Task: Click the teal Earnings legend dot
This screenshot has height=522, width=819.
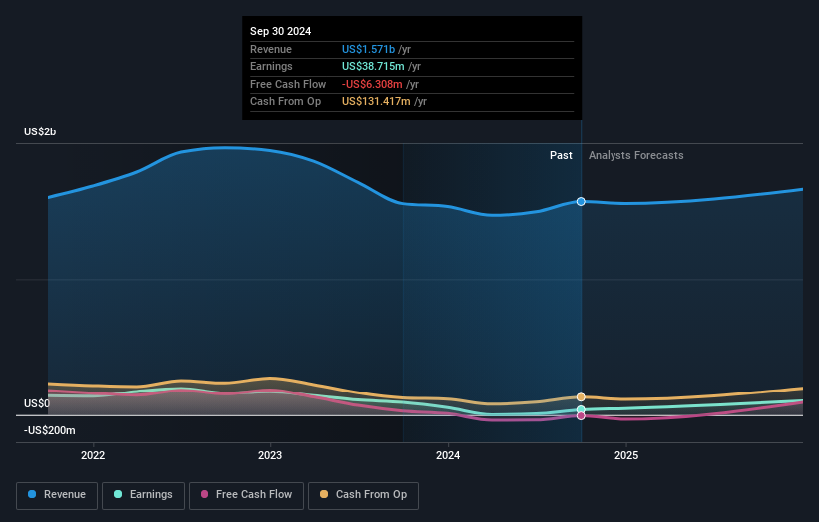Action: pyautogui.click(x=118, y=494)
